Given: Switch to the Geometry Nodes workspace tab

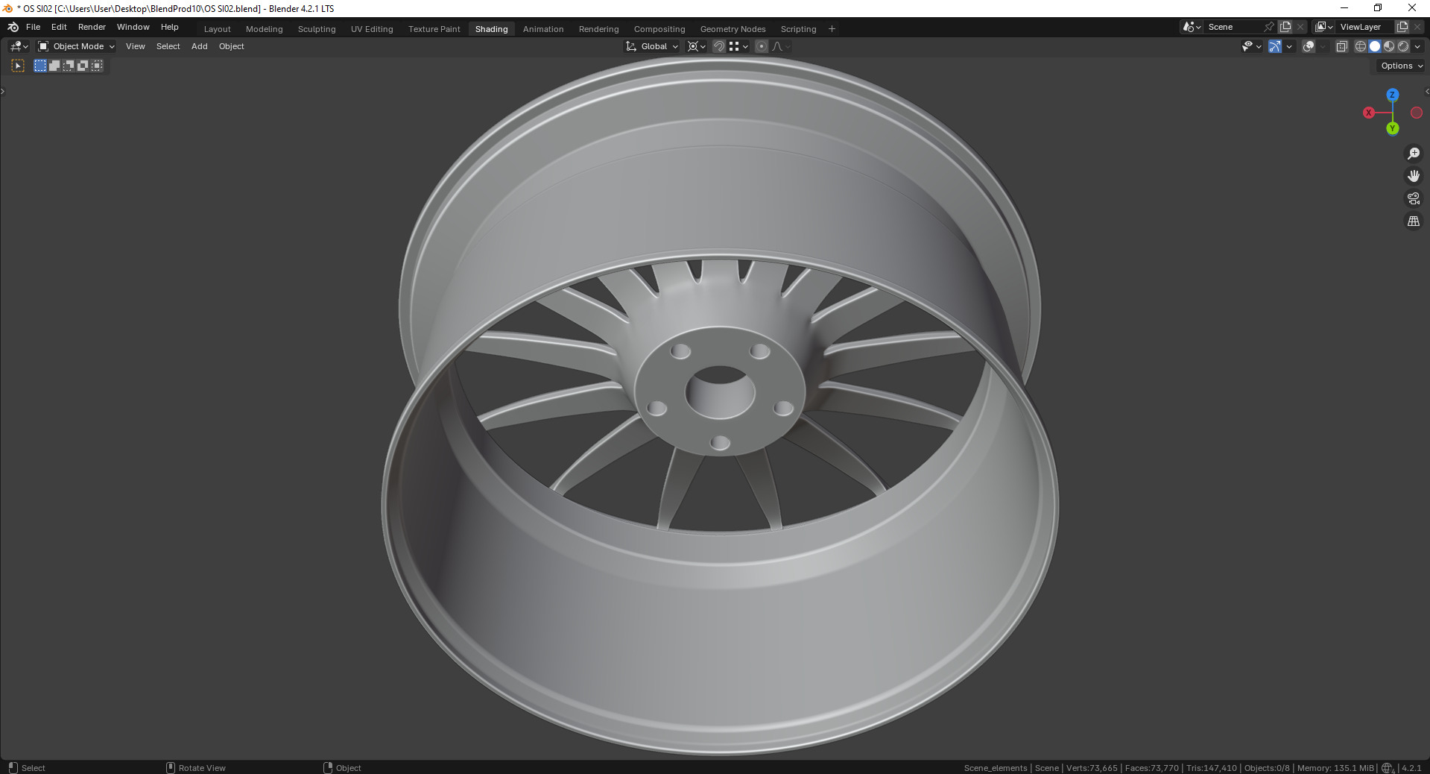Looking at the screenshot, I should [x=733, y=29].
